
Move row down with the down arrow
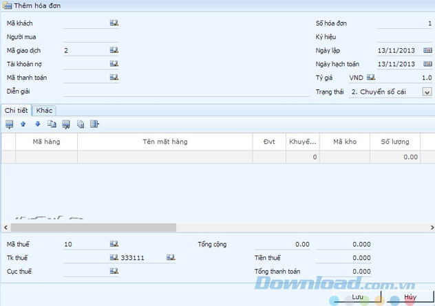click(37, 124)
